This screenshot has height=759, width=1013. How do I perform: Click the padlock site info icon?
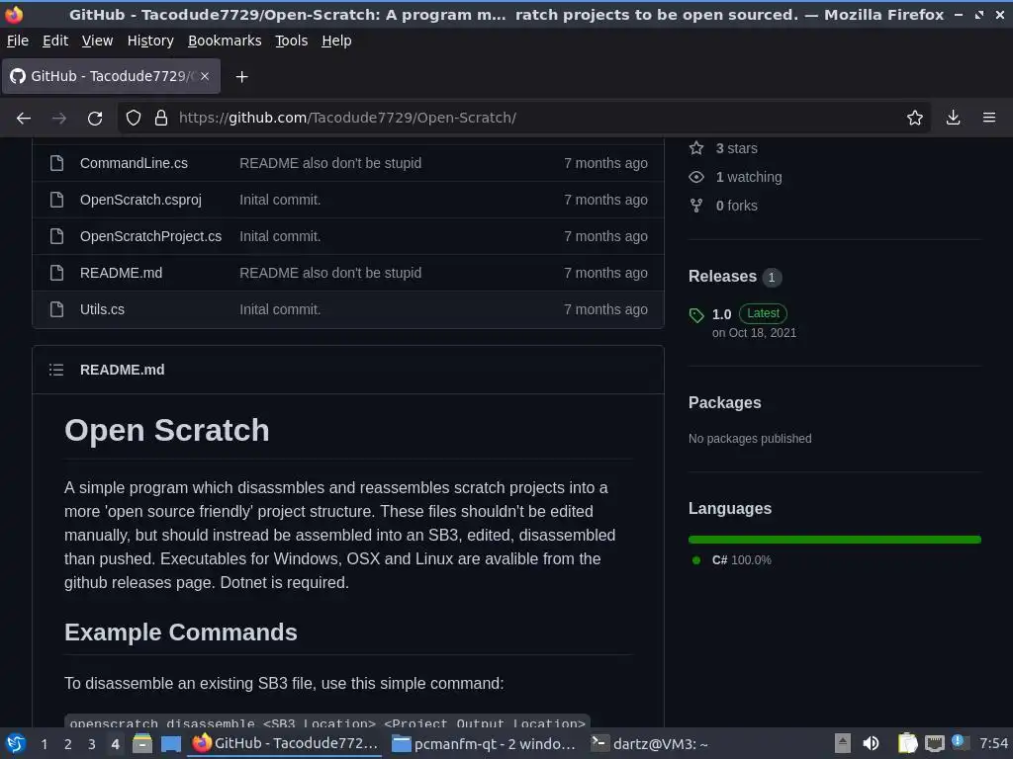tap(161, 118)
